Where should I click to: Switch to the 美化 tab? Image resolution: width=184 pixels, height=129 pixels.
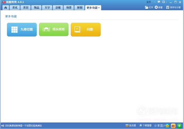coord(15,8)
